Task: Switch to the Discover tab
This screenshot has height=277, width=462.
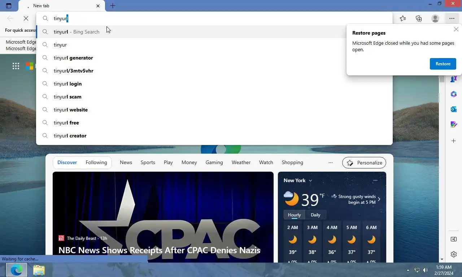Action: point(67,162)
